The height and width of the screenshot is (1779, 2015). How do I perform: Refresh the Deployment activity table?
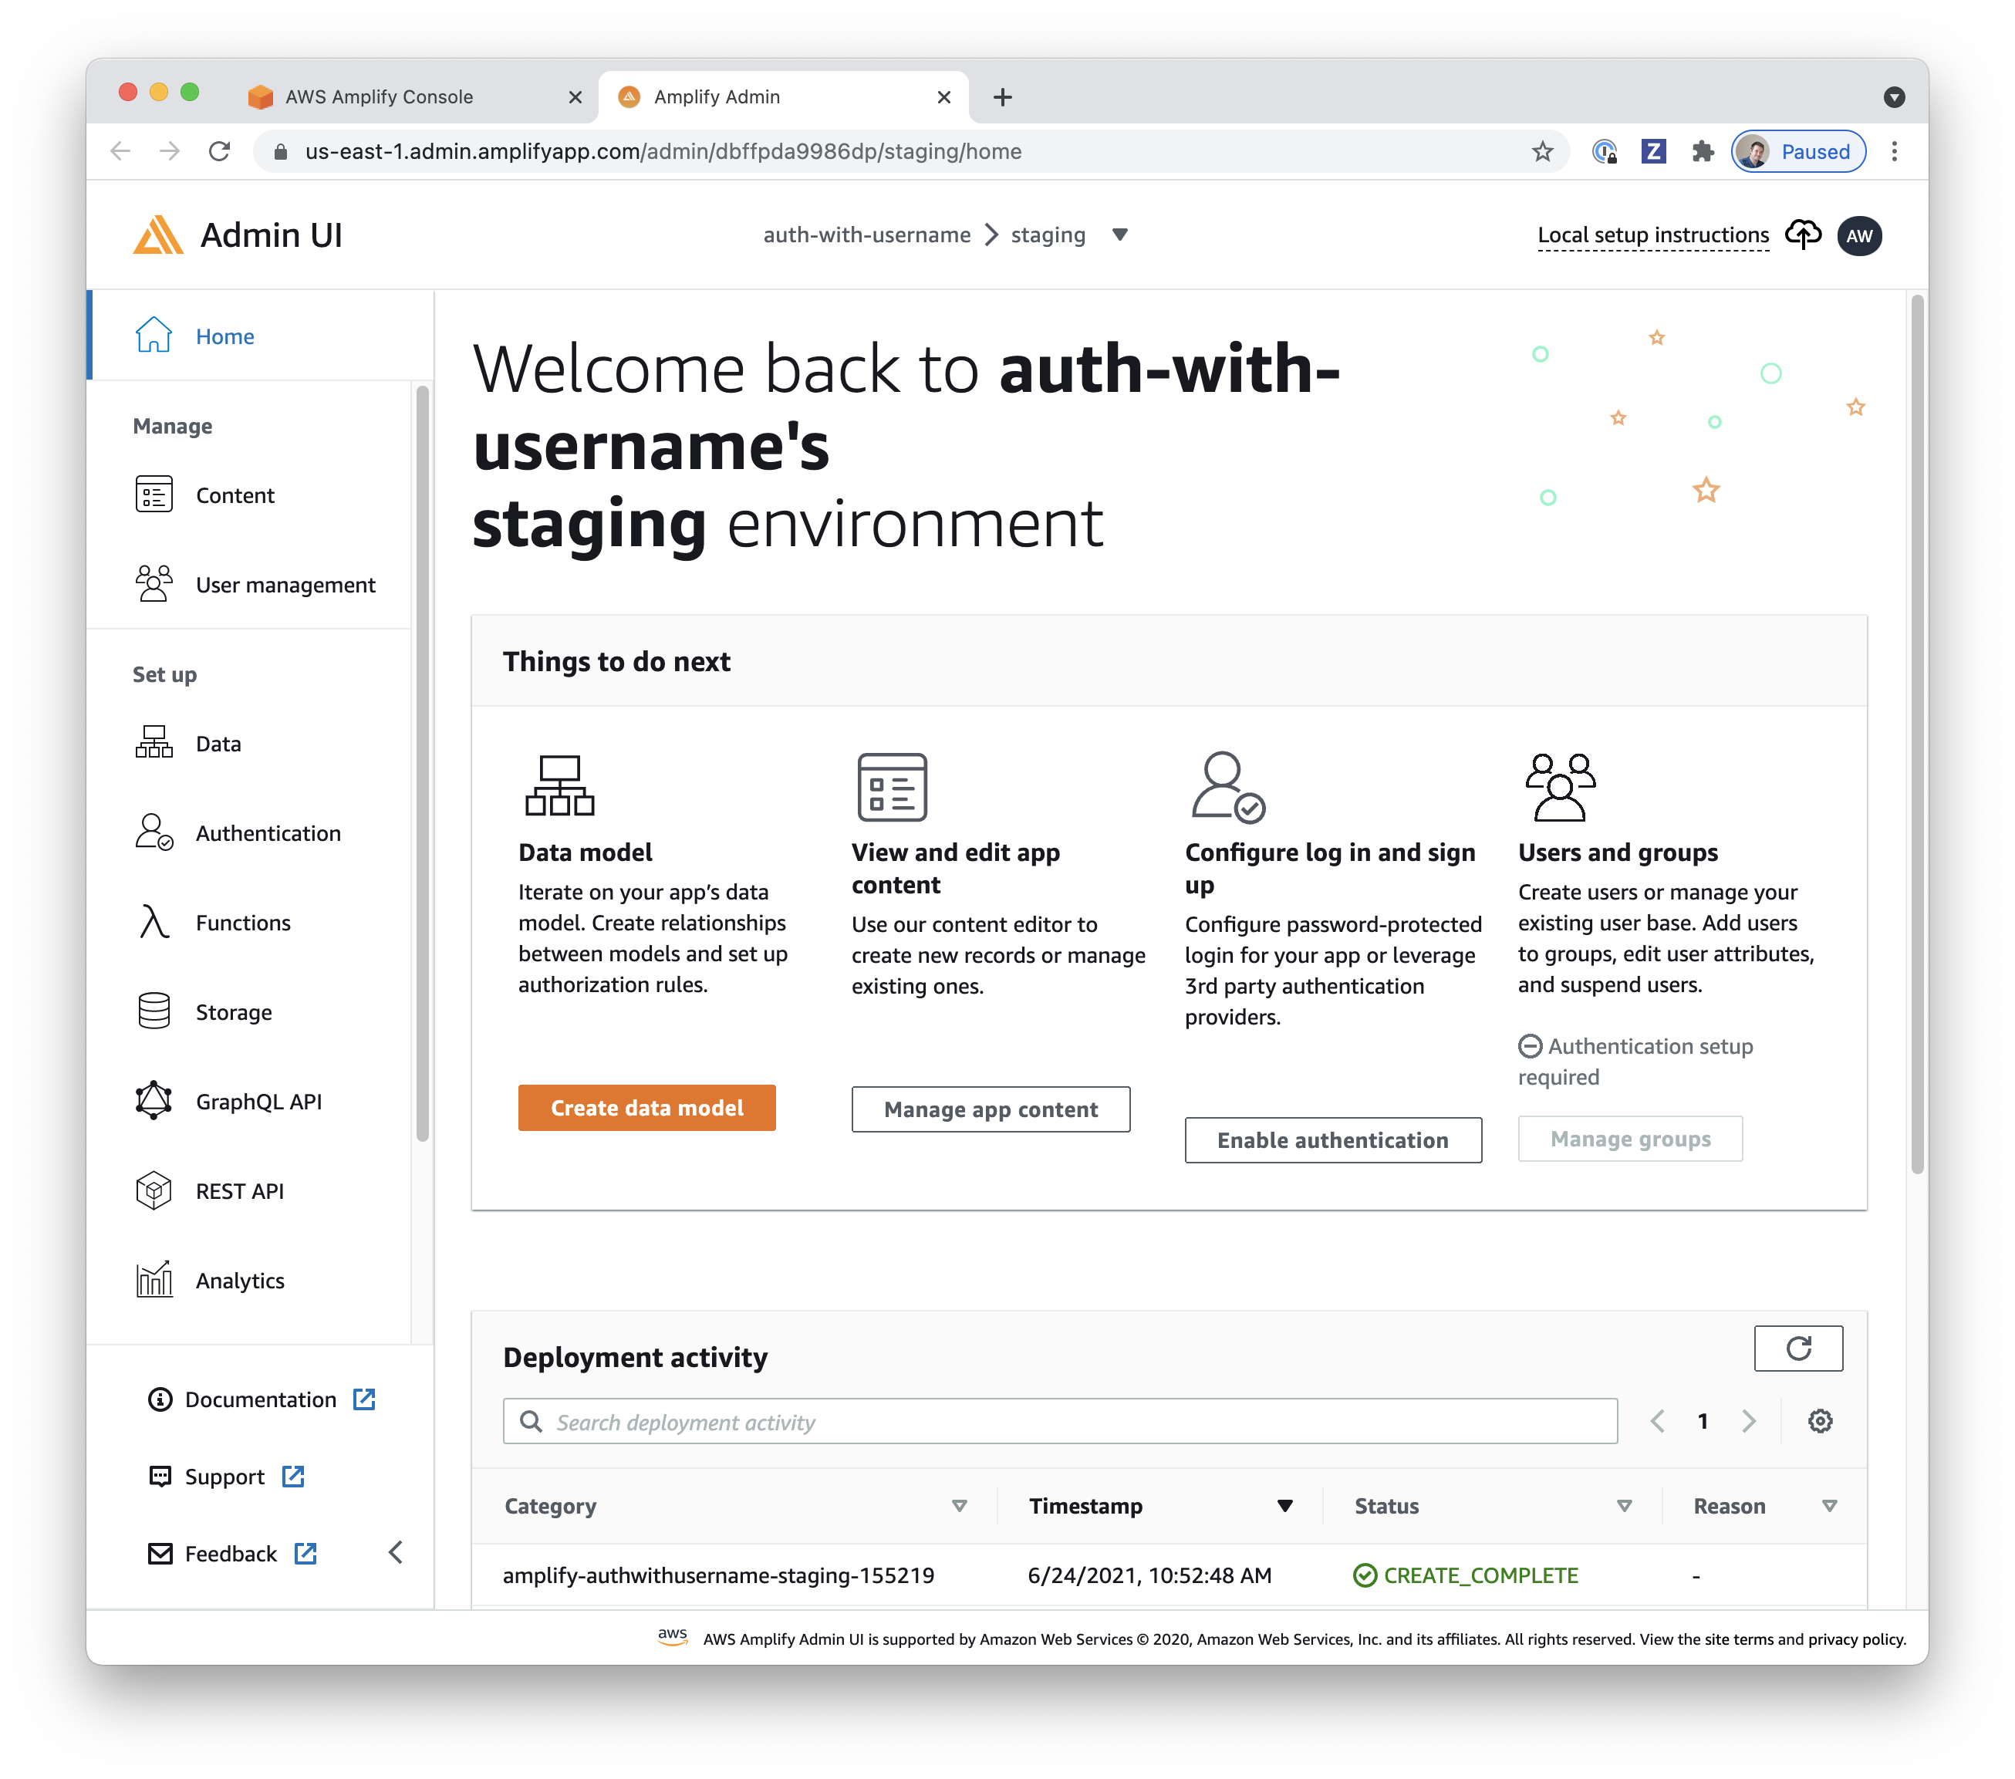click(x=1798, y=1347)
